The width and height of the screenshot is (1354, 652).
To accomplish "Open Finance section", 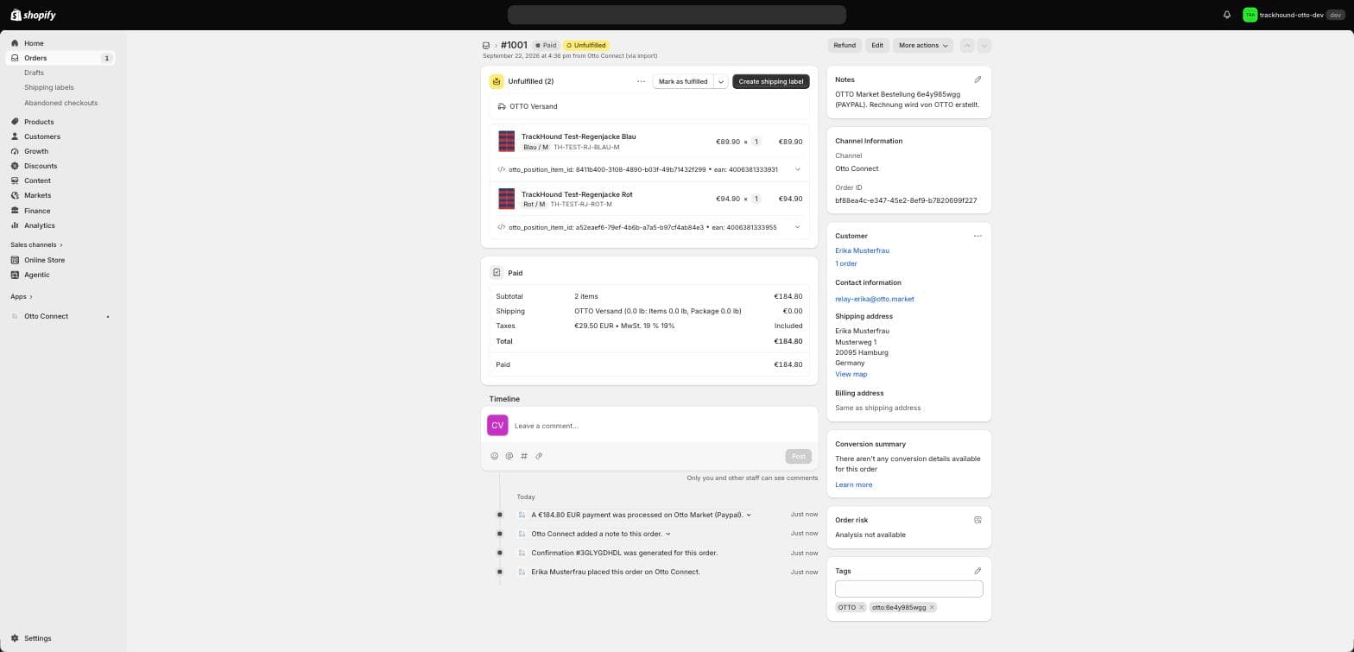I will click(x=37, y=211).
